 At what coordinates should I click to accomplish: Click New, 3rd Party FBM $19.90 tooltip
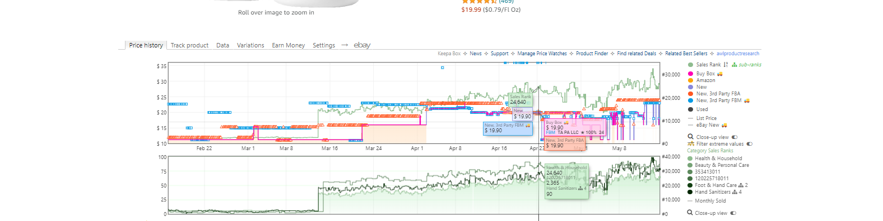(508, 128)
